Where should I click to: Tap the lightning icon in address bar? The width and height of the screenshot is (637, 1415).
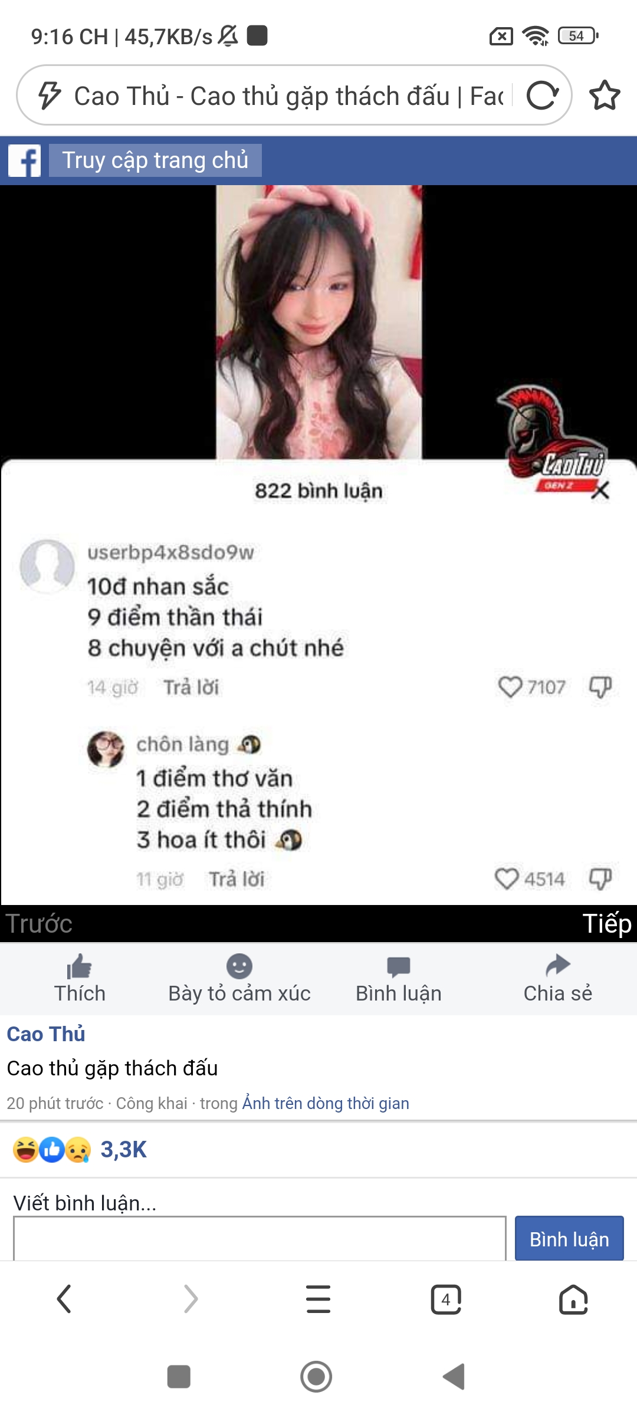pyautogui.click(x=50, y=96)
